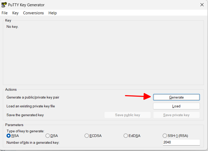Image resolution: width=208 pixels, height=151 pixels.
Task: Click the "No key." status text
Action: [12, 26]
